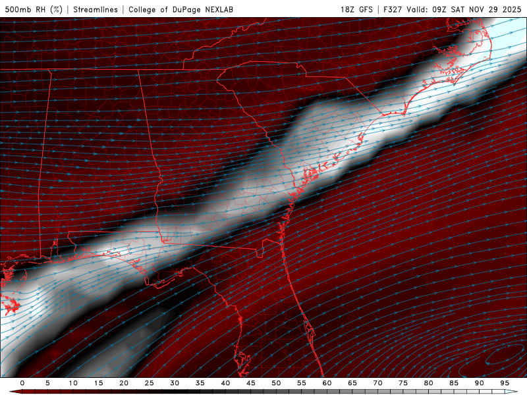Click the 'F327' forecast hour text
527x395 pixels.
coord(393,9)
